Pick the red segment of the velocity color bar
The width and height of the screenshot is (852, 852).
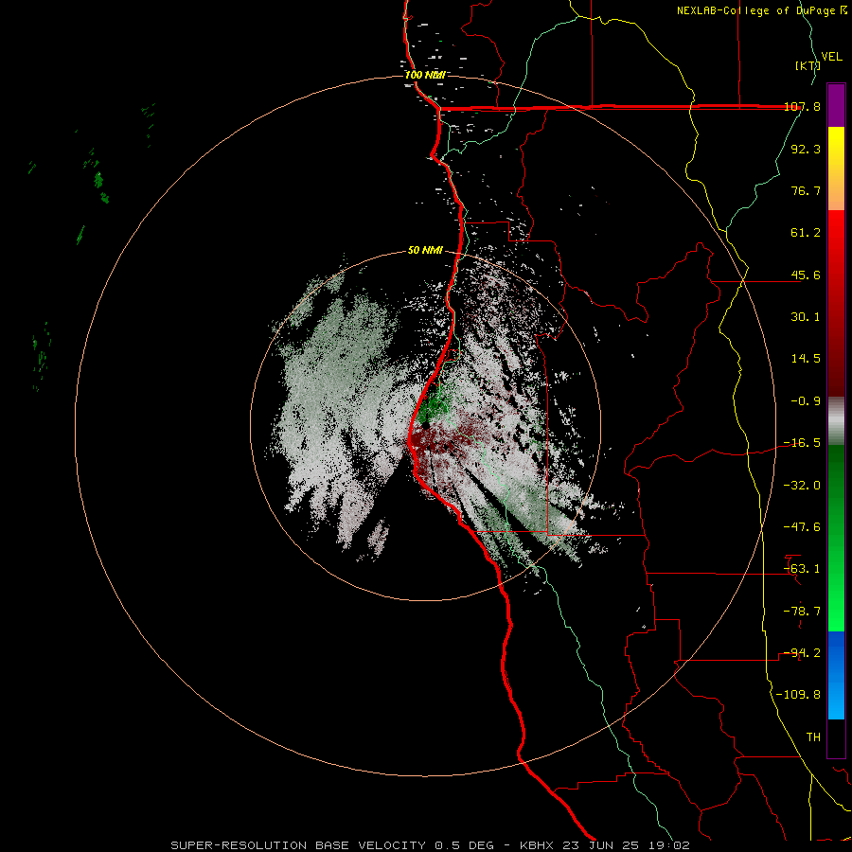[836, 303]
